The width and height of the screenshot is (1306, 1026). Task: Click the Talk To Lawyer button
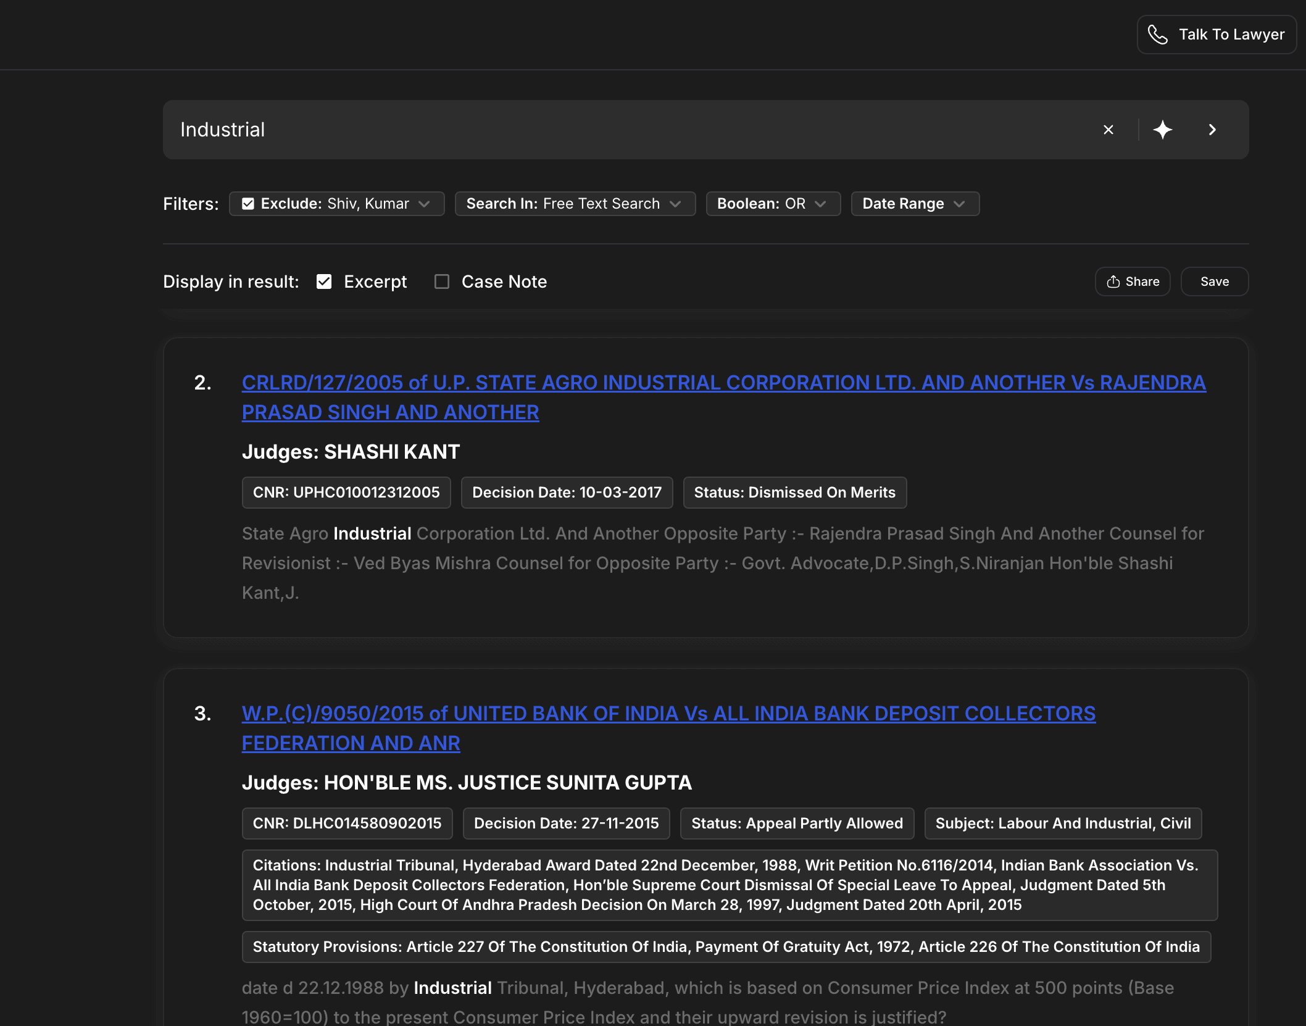[x=1217, y=35]
